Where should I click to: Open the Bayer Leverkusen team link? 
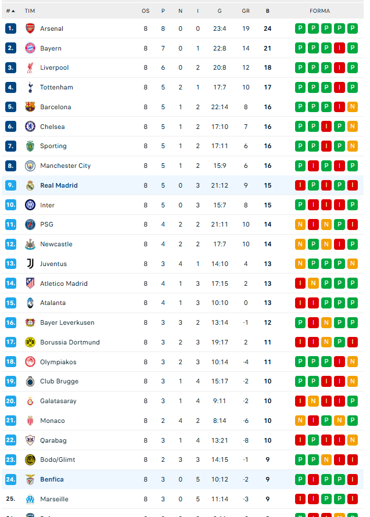(67, 322)
